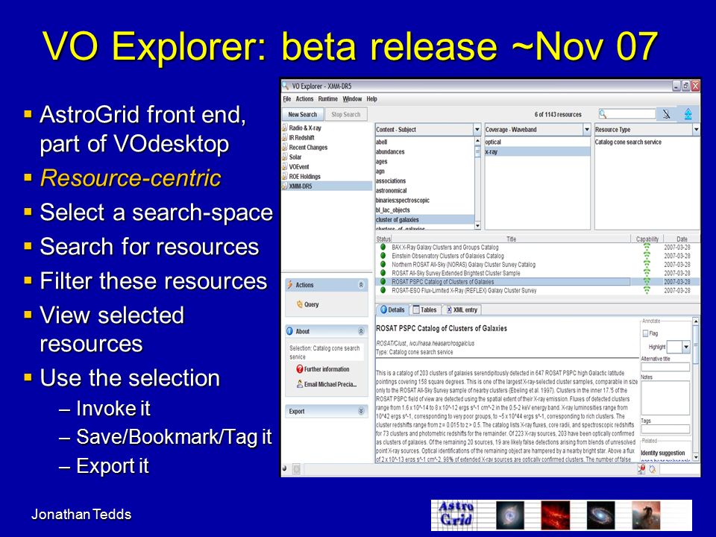Switch to the Tables tab
The width and height of the screenshot is (716, 537).
point(424,310)
